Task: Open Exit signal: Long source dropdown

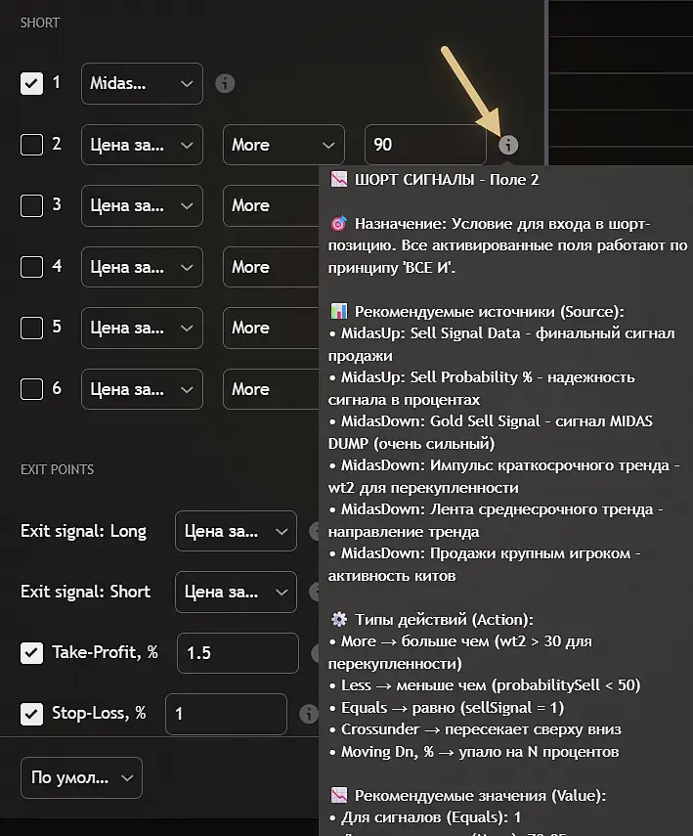Action: tap(236, 531)
